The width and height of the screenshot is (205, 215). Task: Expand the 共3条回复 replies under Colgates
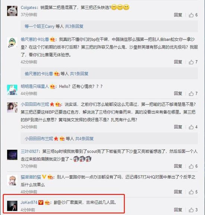coord(74,26)
